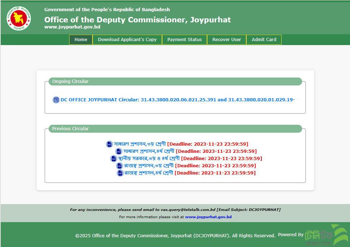The height and width of the screenshot is (247, 350).
Task: Go to the Home tab
Action: pyautogui.click(x=81, y=40)
